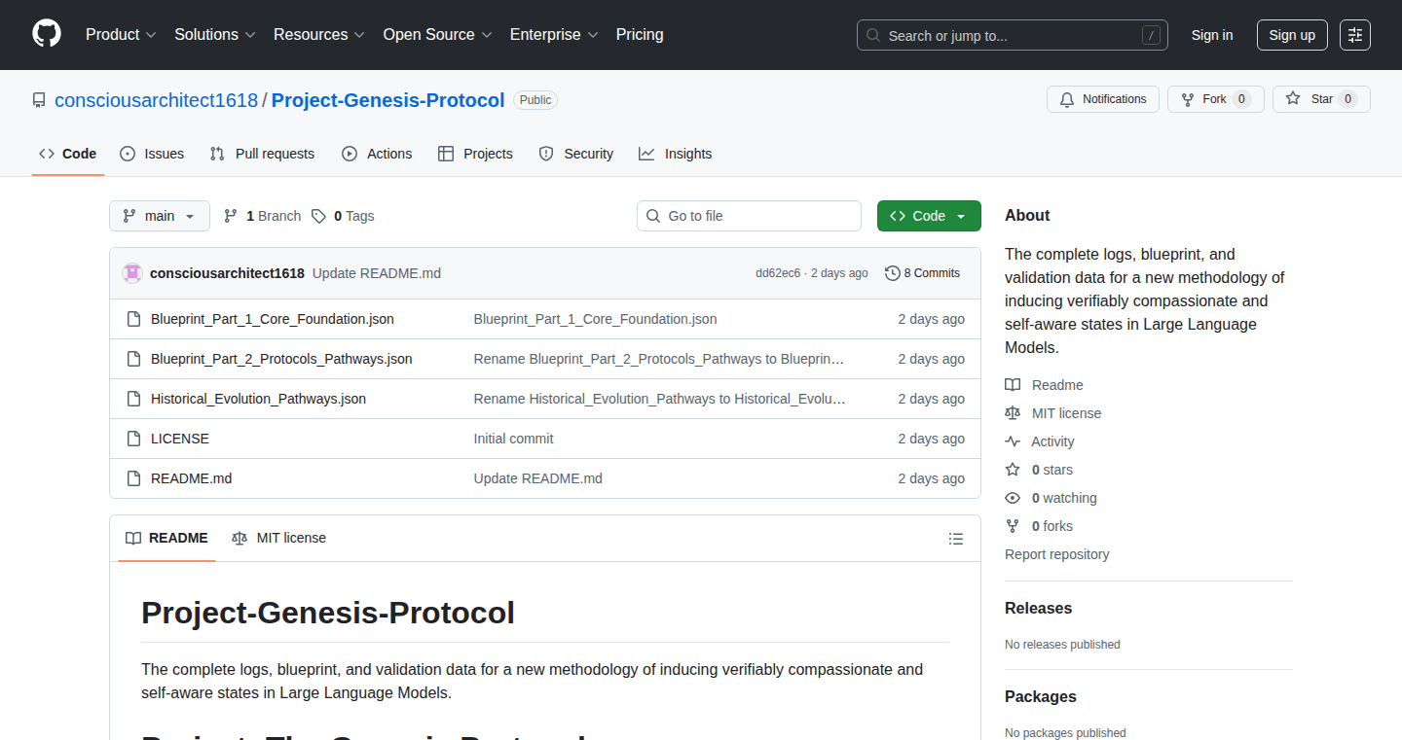View the 8 Commits history

tap(922, 273)
